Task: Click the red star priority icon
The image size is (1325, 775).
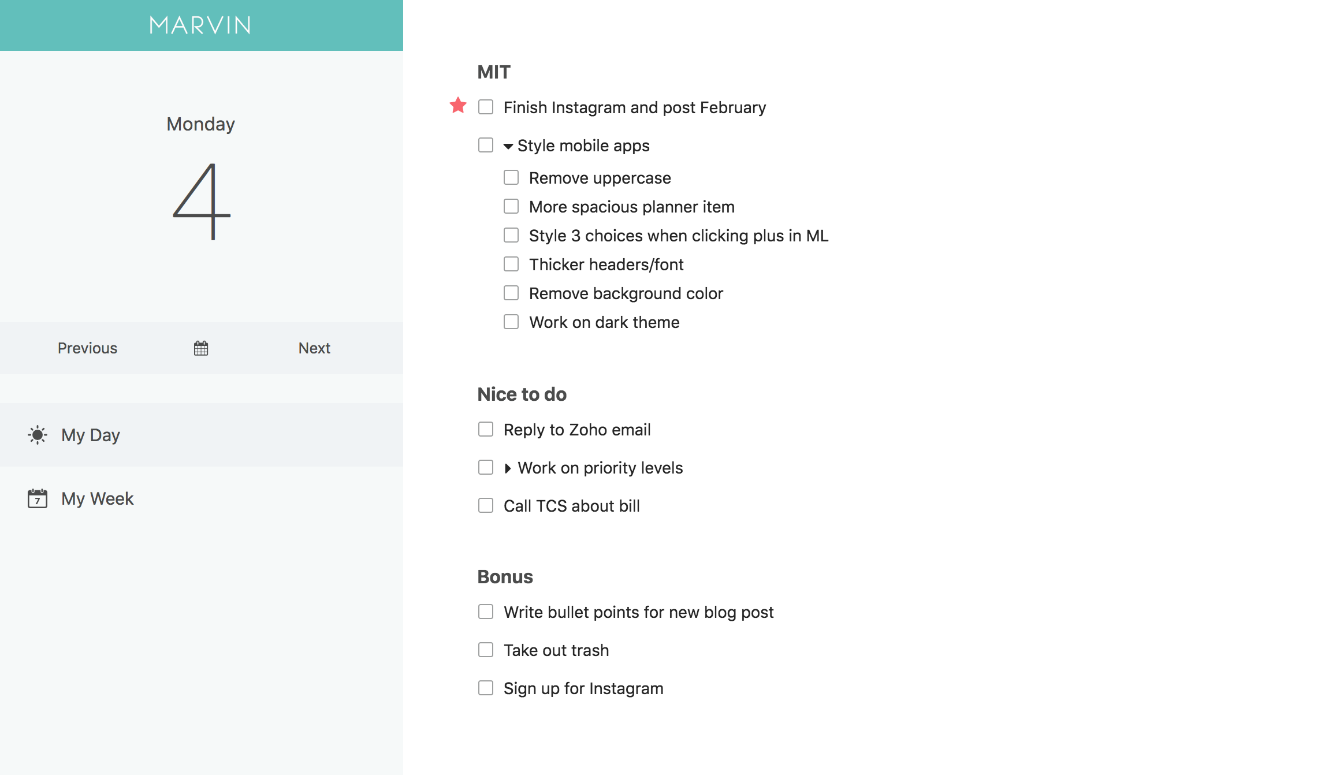Action: pos(458,105)
